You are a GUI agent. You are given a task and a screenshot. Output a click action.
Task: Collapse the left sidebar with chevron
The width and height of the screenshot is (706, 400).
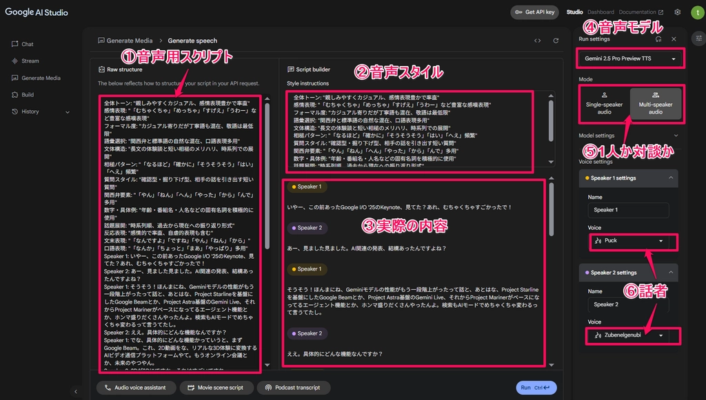(x=75, y=391)
